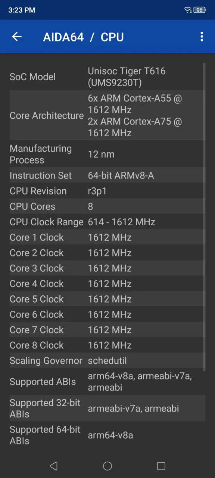Open the three-dot overflow menu

(202, 37)
